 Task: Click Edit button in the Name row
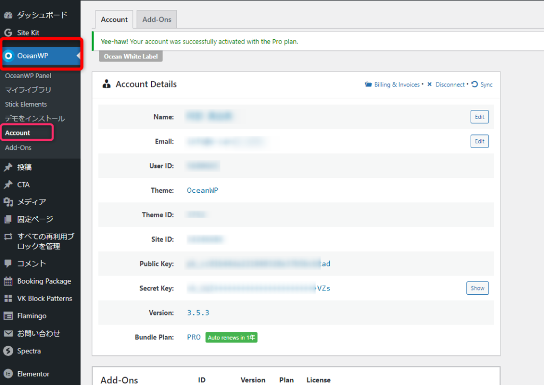480,117
